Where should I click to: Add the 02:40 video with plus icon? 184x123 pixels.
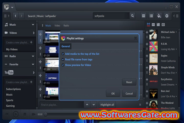point(40,34)
